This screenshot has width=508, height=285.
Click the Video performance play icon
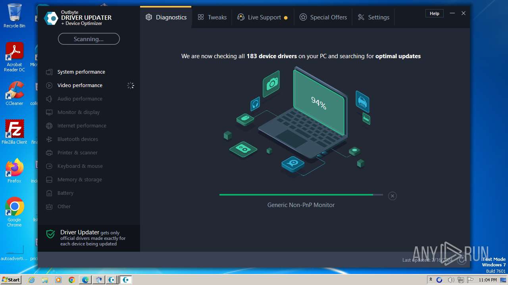49,85
